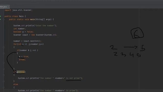Screen dimensions: 163x92
Task: Collapse the else block fold marker
Action: (4, 87)
